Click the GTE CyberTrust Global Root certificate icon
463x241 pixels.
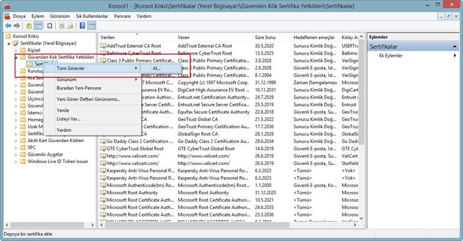[x=103, y=149]
